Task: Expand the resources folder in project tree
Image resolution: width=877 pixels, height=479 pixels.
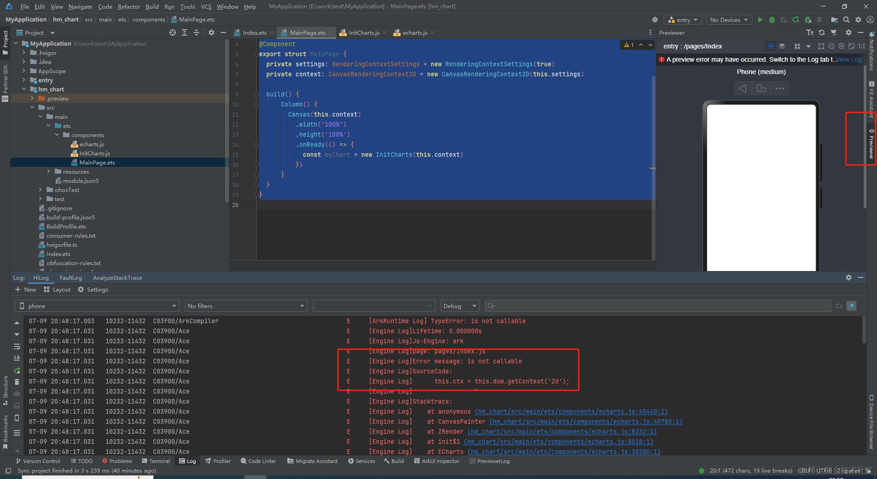Action: (48, 171)
